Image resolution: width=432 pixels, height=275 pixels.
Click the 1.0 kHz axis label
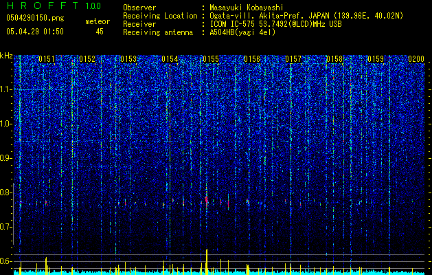click(6, 124)
